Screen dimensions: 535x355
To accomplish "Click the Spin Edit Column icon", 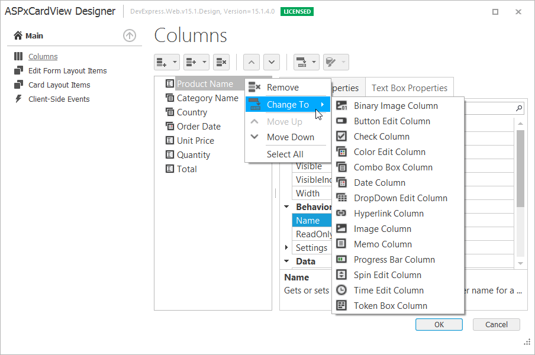I will [x=341, y=275].
